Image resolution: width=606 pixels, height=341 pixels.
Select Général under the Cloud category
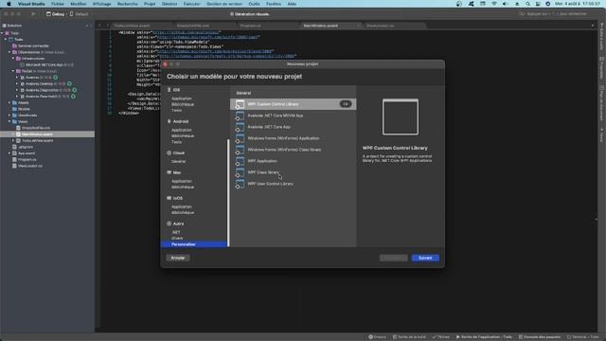click(x=179, y=162)
